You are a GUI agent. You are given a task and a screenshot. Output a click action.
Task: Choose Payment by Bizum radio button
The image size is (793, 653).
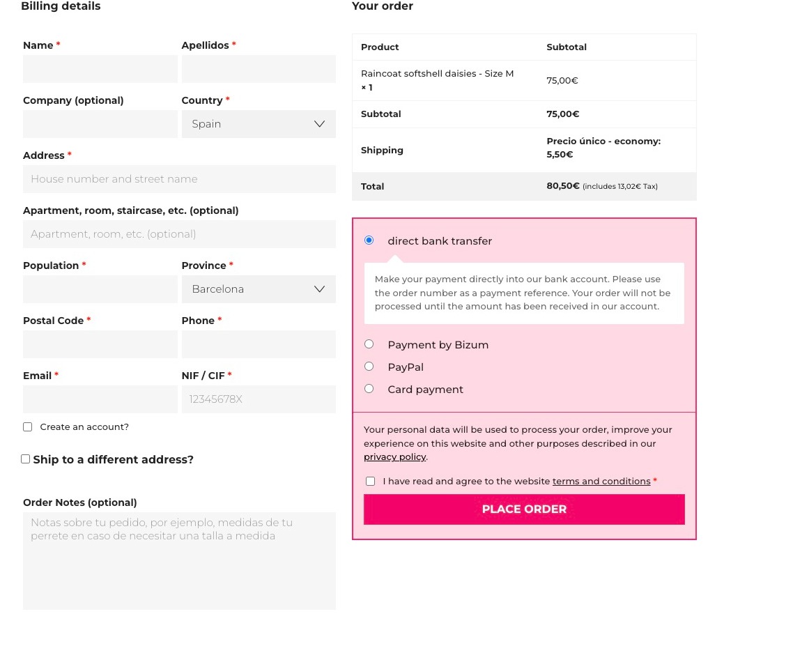coord(369,344)
